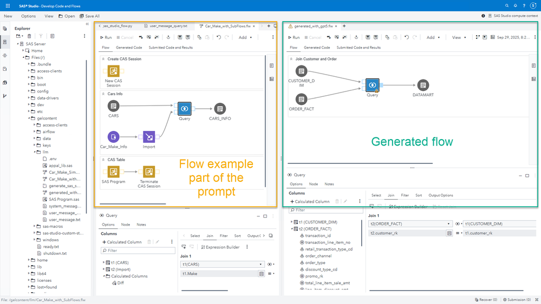Viewport: 541px width, 304px height.
Task: Click Run in the left flow toolbar
Action: [x=106, y=37]
